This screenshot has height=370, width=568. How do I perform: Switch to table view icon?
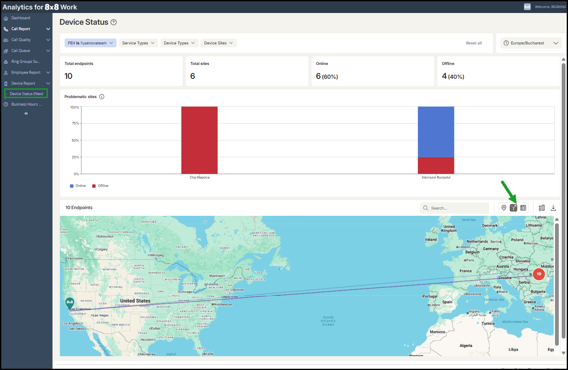[523, 208]
